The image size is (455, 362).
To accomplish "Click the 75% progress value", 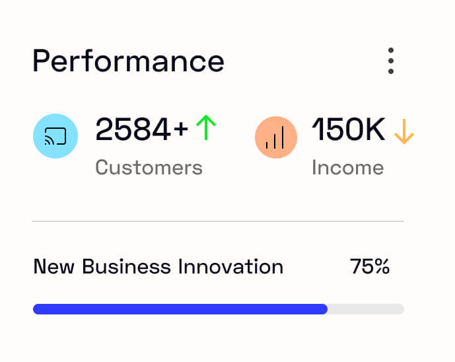I will click(370, 266).
